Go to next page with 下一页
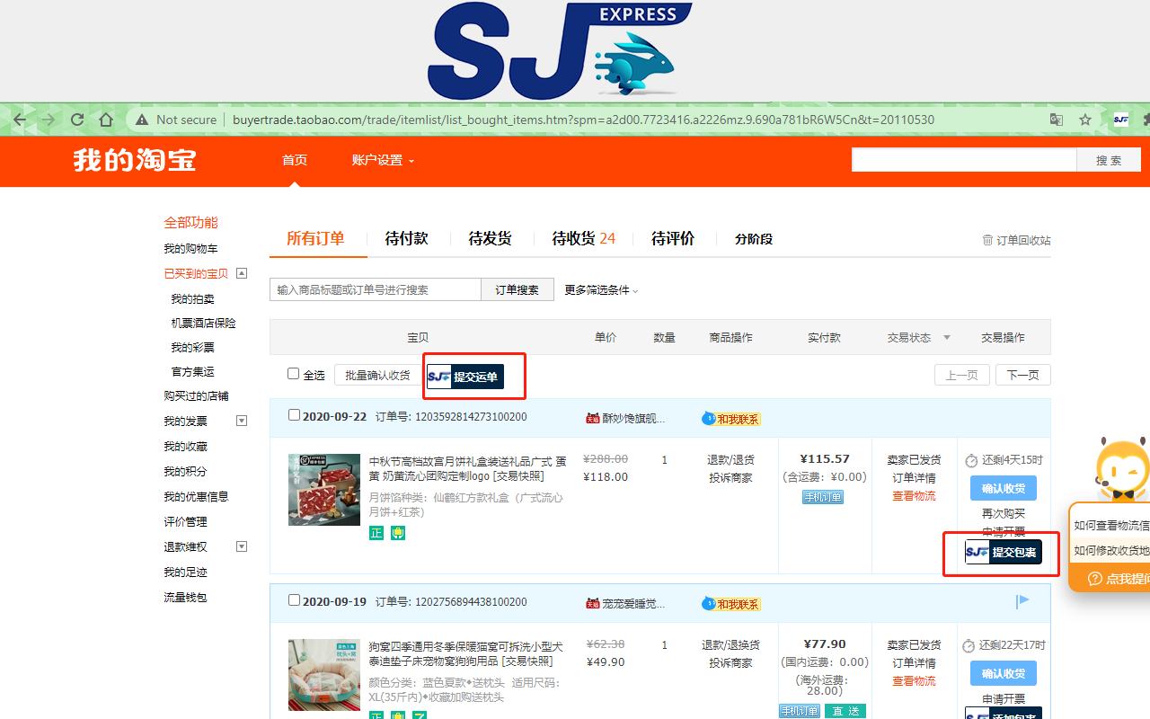 click(x=1023, y=376)
